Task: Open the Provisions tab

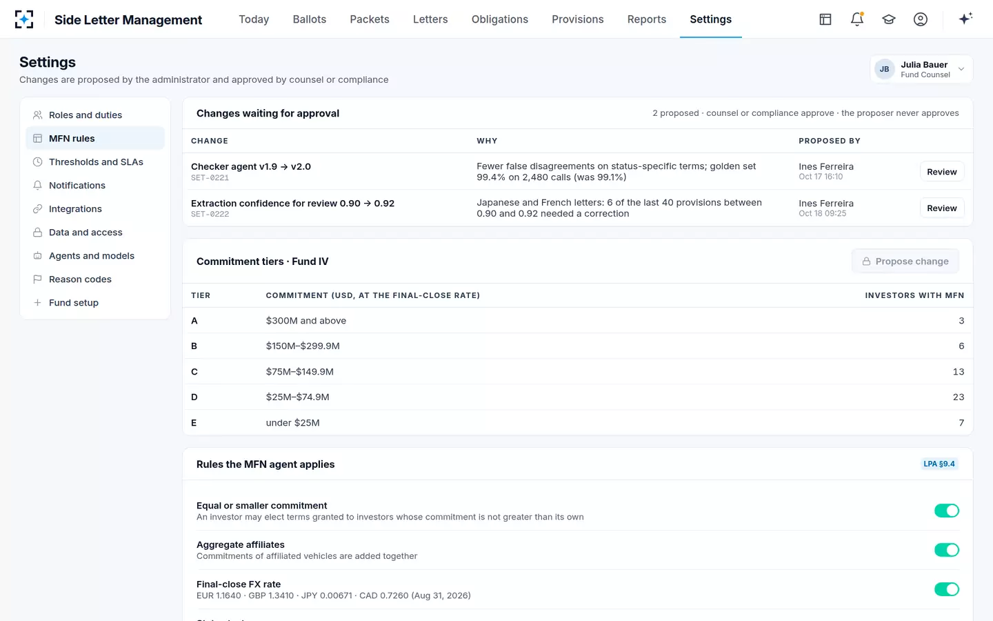Action: coord(578,19)
